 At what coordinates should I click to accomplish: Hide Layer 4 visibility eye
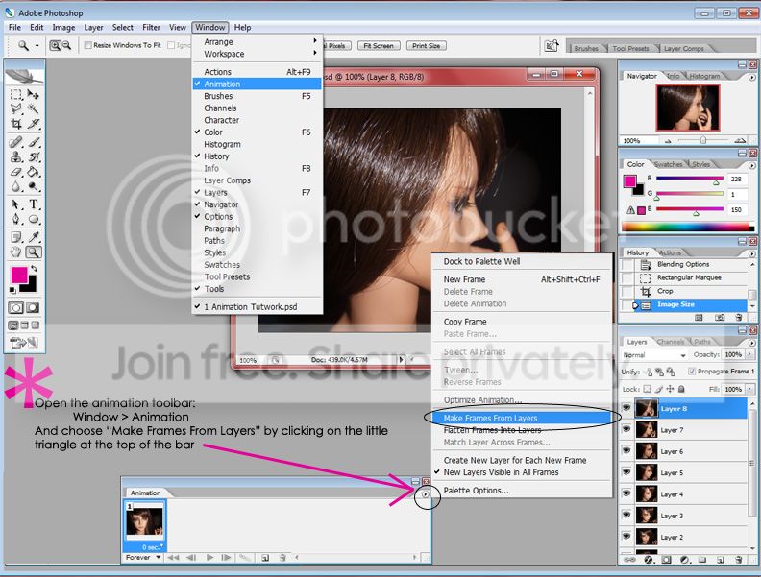626,493
